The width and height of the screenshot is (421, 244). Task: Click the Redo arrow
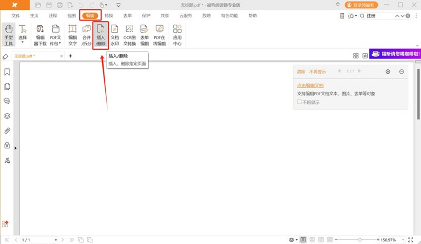click(x=92, y=5)
